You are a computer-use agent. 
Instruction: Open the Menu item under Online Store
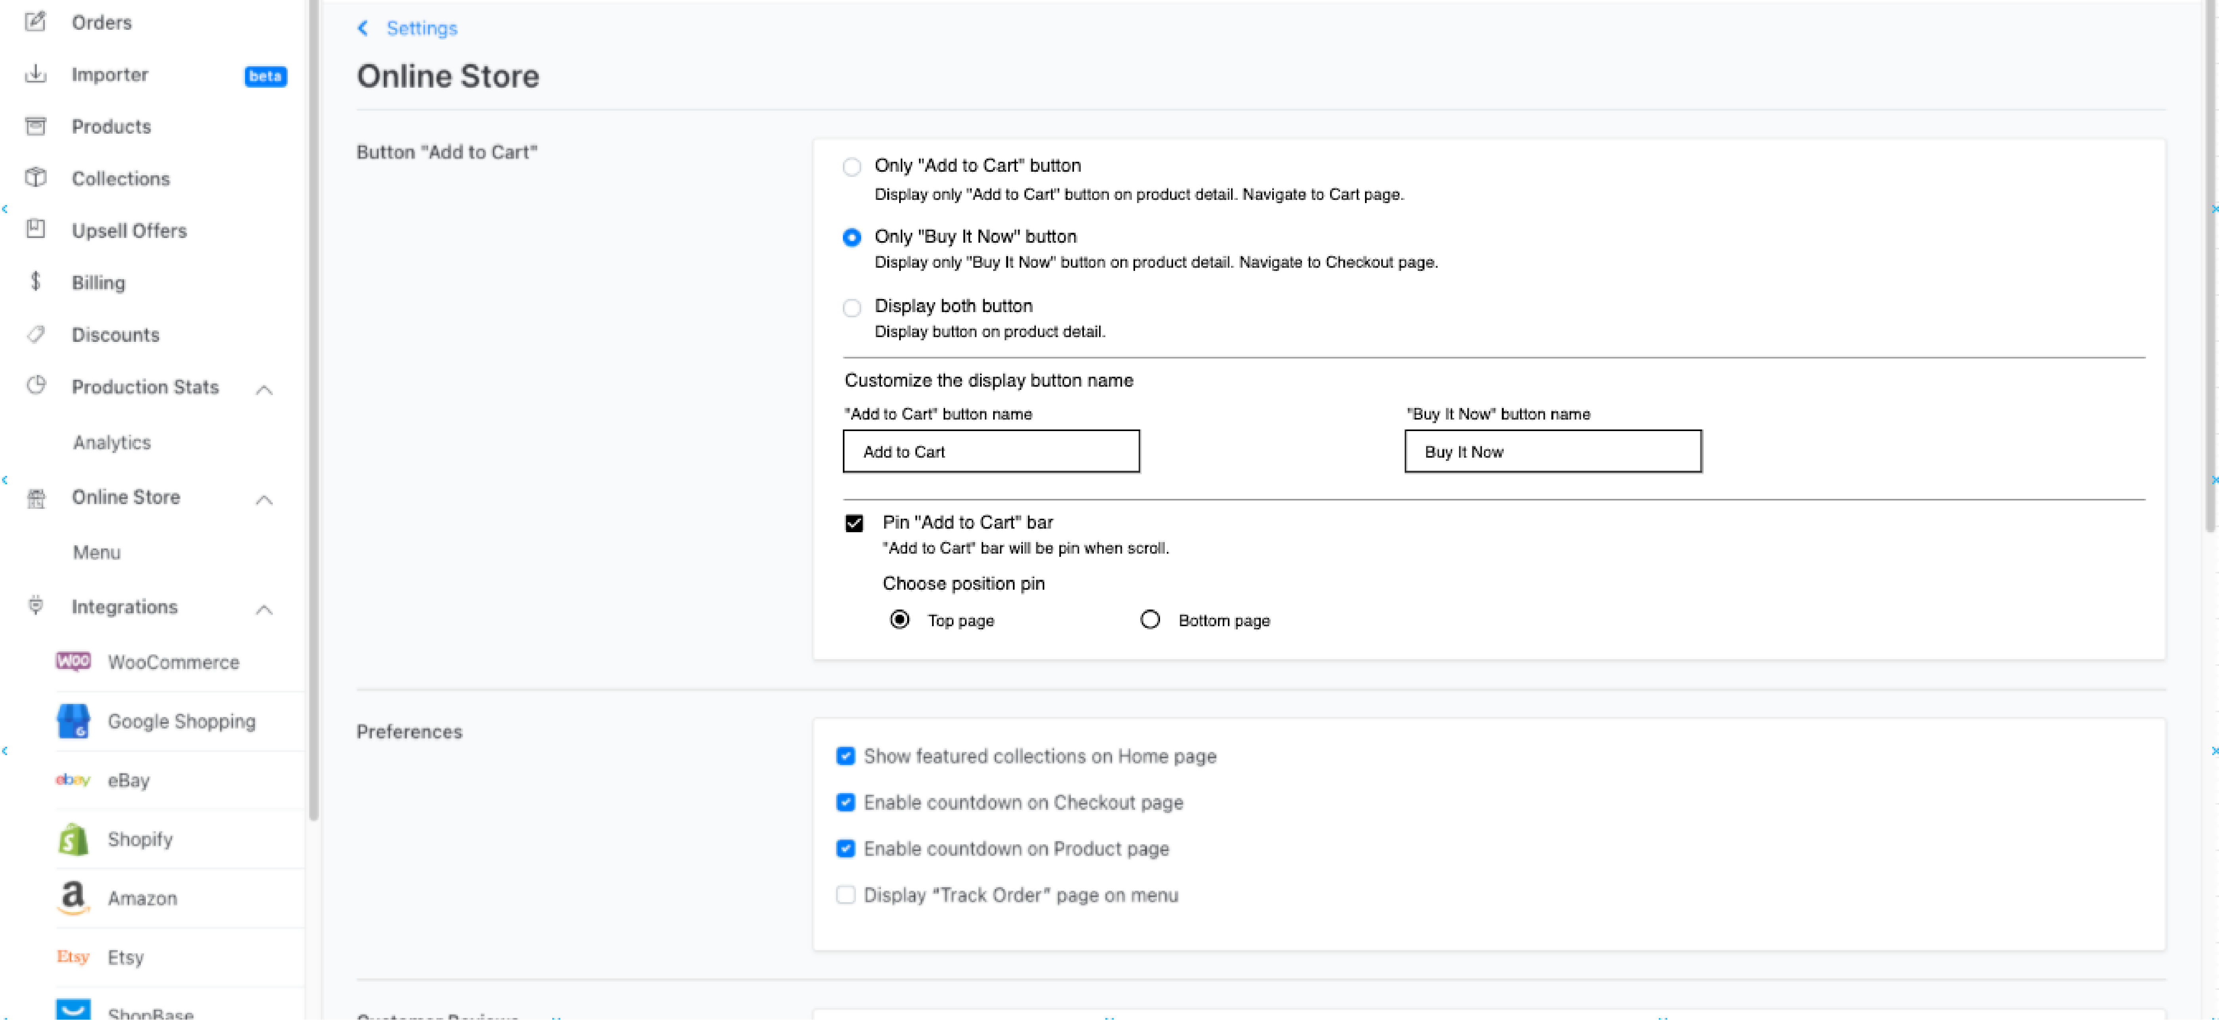tap(96, 552)
